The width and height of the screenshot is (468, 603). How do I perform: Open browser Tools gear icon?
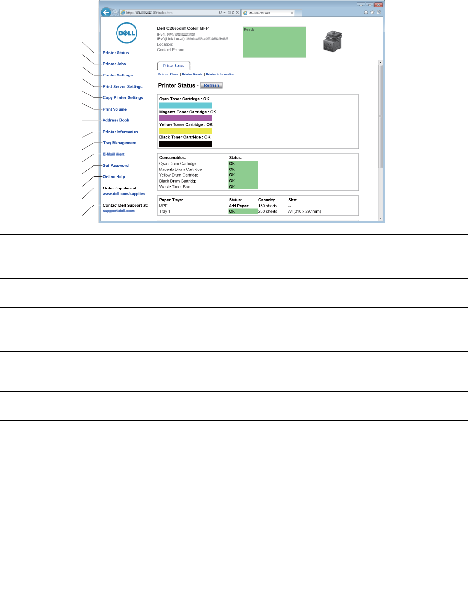tap(379, 13)
